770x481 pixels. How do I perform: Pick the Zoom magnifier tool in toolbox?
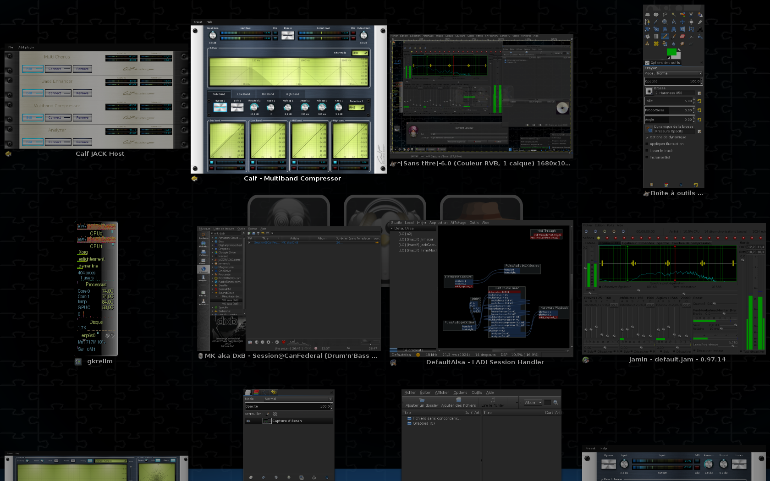tap(665, 22)
